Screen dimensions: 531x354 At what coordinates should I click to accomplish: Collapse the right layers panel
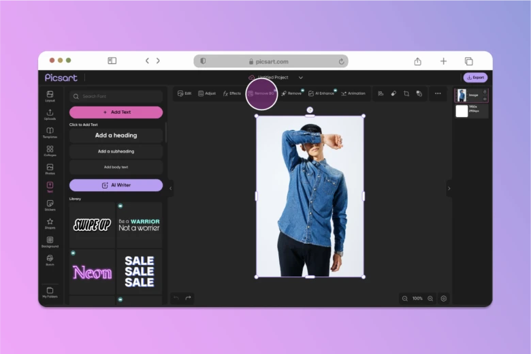pos(449,188)
